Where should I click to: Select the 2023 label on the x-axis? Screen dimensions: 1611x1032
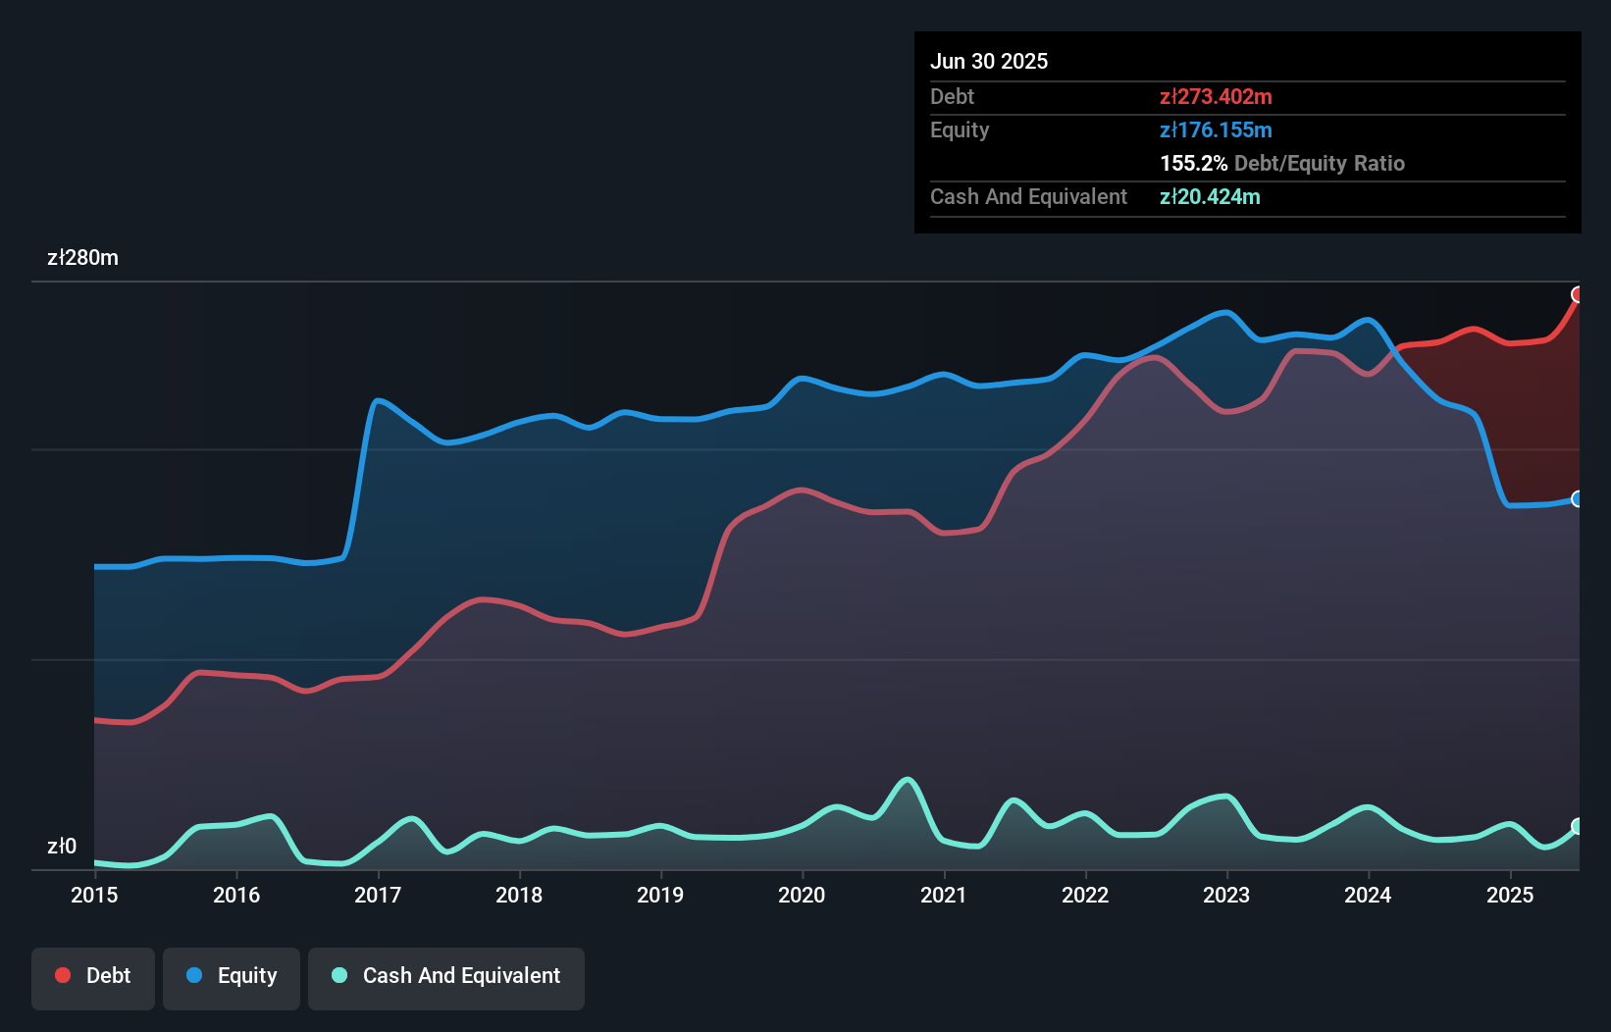pyautogui.click(x=1226, y=895)
